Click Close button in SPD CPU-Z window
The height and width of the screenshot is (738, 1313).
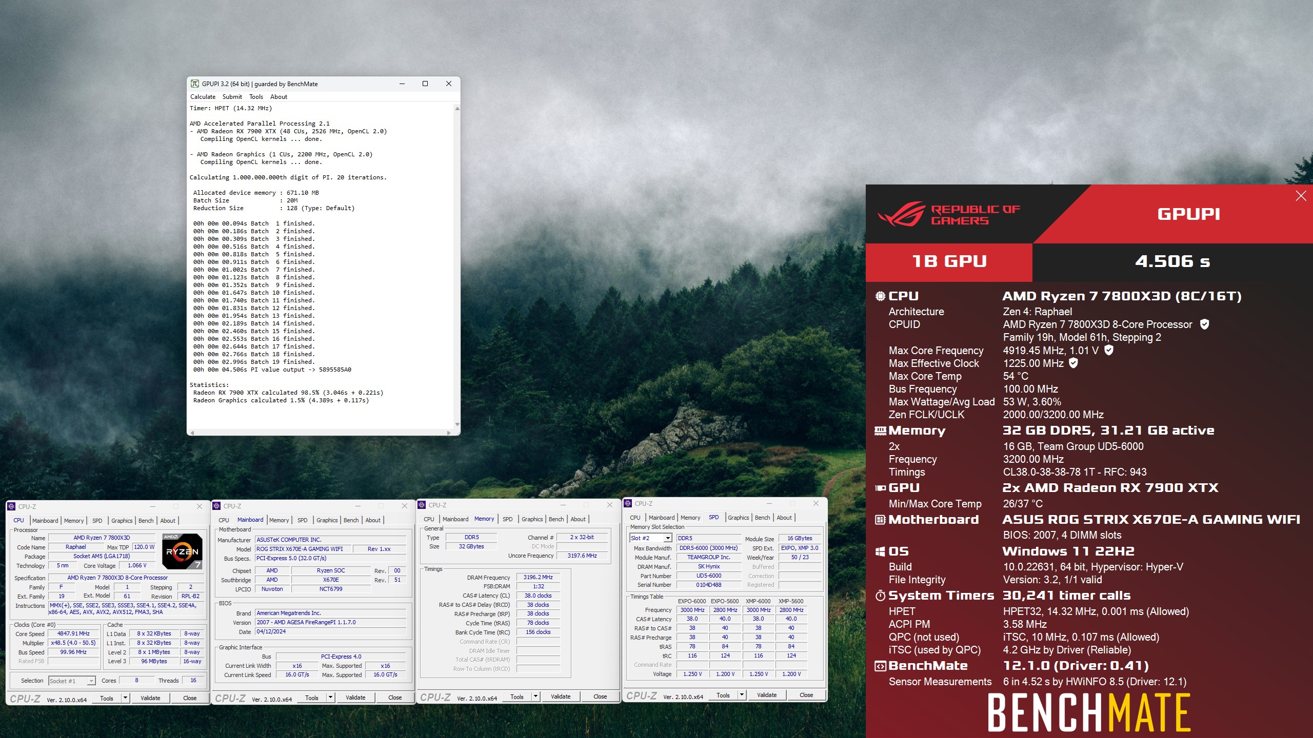pos(806,695)
